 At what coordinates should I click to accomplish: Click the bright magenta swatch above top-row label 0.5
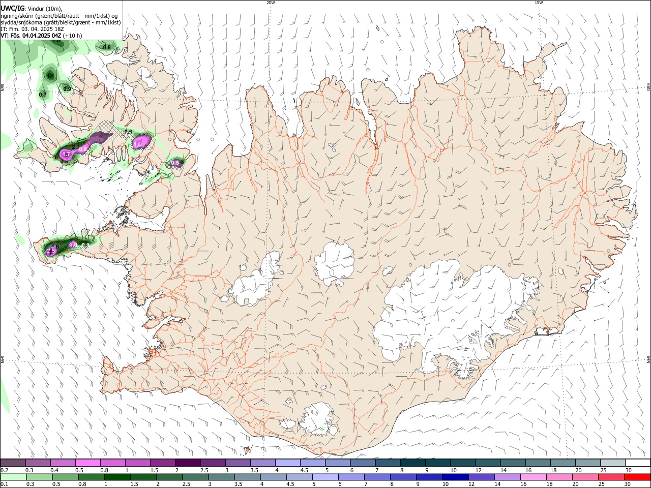pyautogui.click(x=87, y=463)
